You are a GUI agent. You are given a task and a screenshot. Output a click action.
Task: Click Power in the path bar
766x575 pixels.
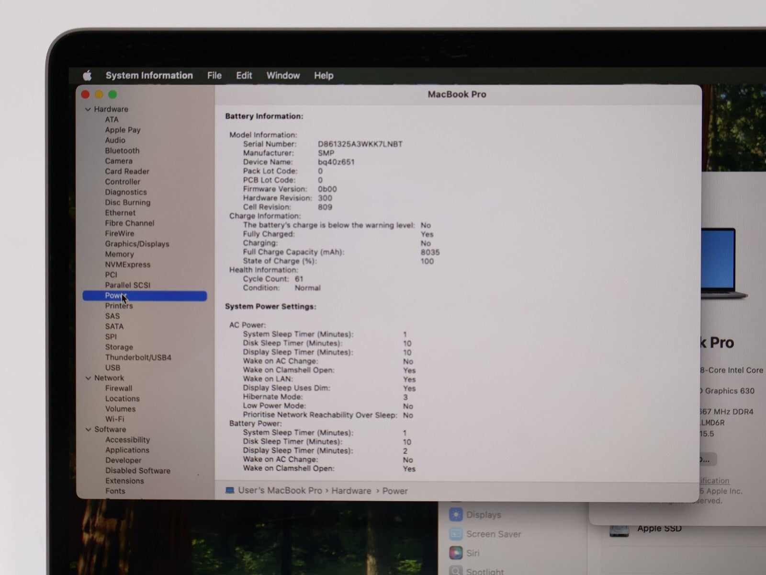[x=395, y=491]
